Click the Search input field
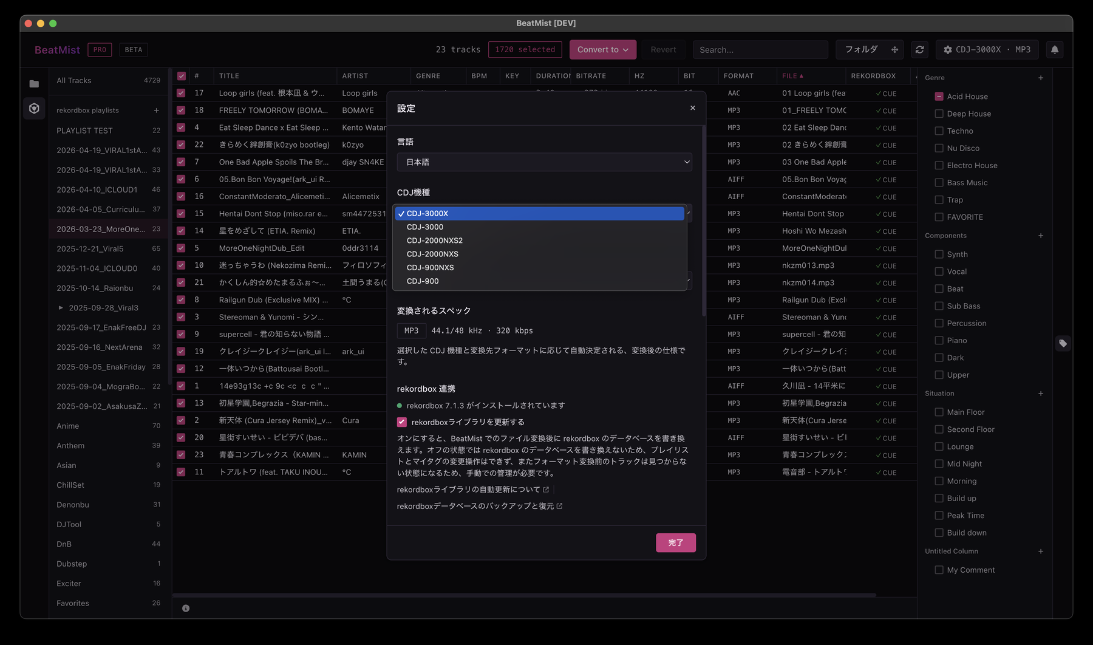The width and height of the screenshot is (1093, 645). [x=760, y=50]
